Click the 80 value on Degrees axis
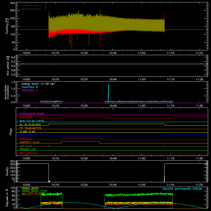This screenshot has width=211, height=211. [14, 191]
